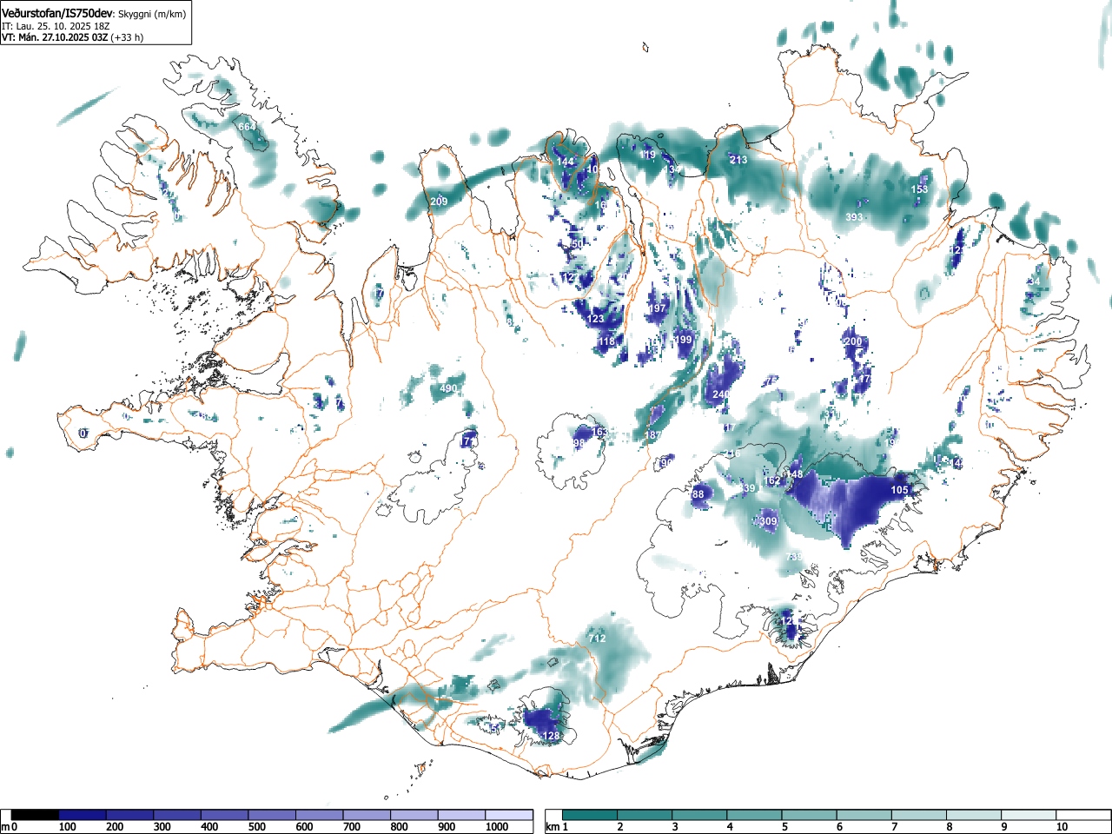
Task: Click the map visibility value 199
Action: (683, 340)
